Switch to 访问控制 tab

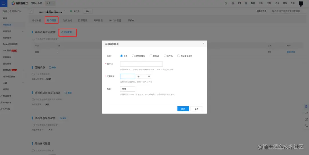(67, 21)
